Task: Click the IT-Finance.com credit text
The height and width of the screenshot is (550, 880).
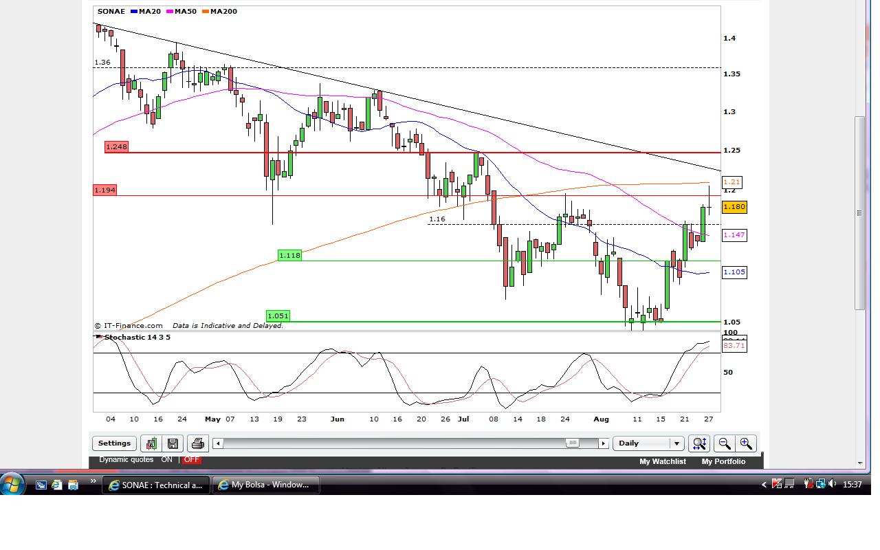Action: pos(129,325)
